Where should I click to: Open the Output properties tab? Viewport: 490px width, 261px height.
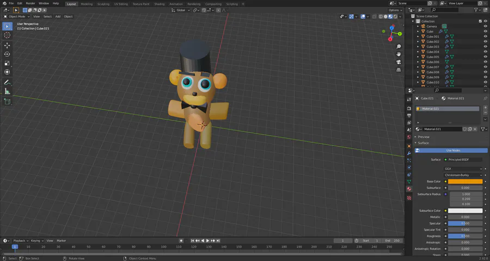409,116
